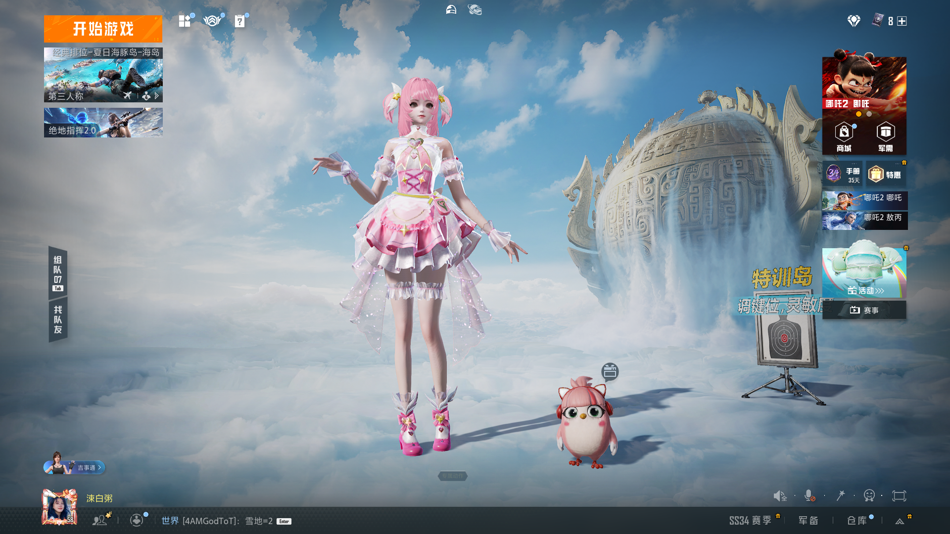Open the 哪吒2 哪吒 red promo banner
Viewport: 950px width, 534px height.
[864, 83]
